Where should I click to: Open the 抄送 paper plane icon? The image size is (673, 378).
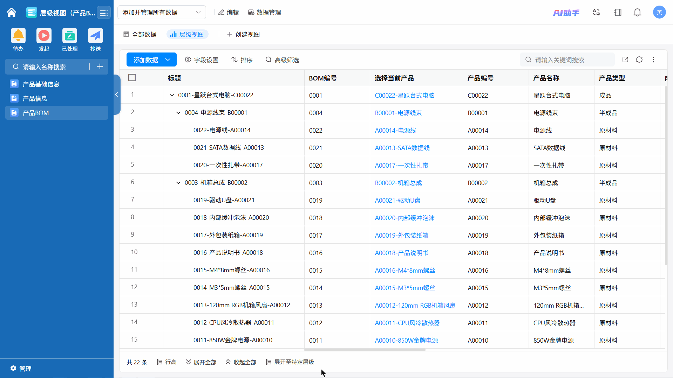pos(95,36)
